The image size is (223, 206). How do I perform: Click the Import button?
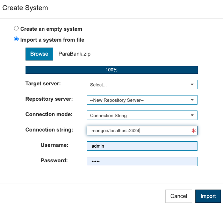point(208,196)
